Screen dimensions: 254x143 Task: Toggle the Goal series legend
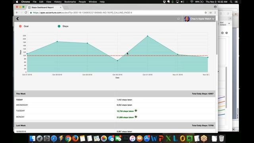(x=24, y=26)
